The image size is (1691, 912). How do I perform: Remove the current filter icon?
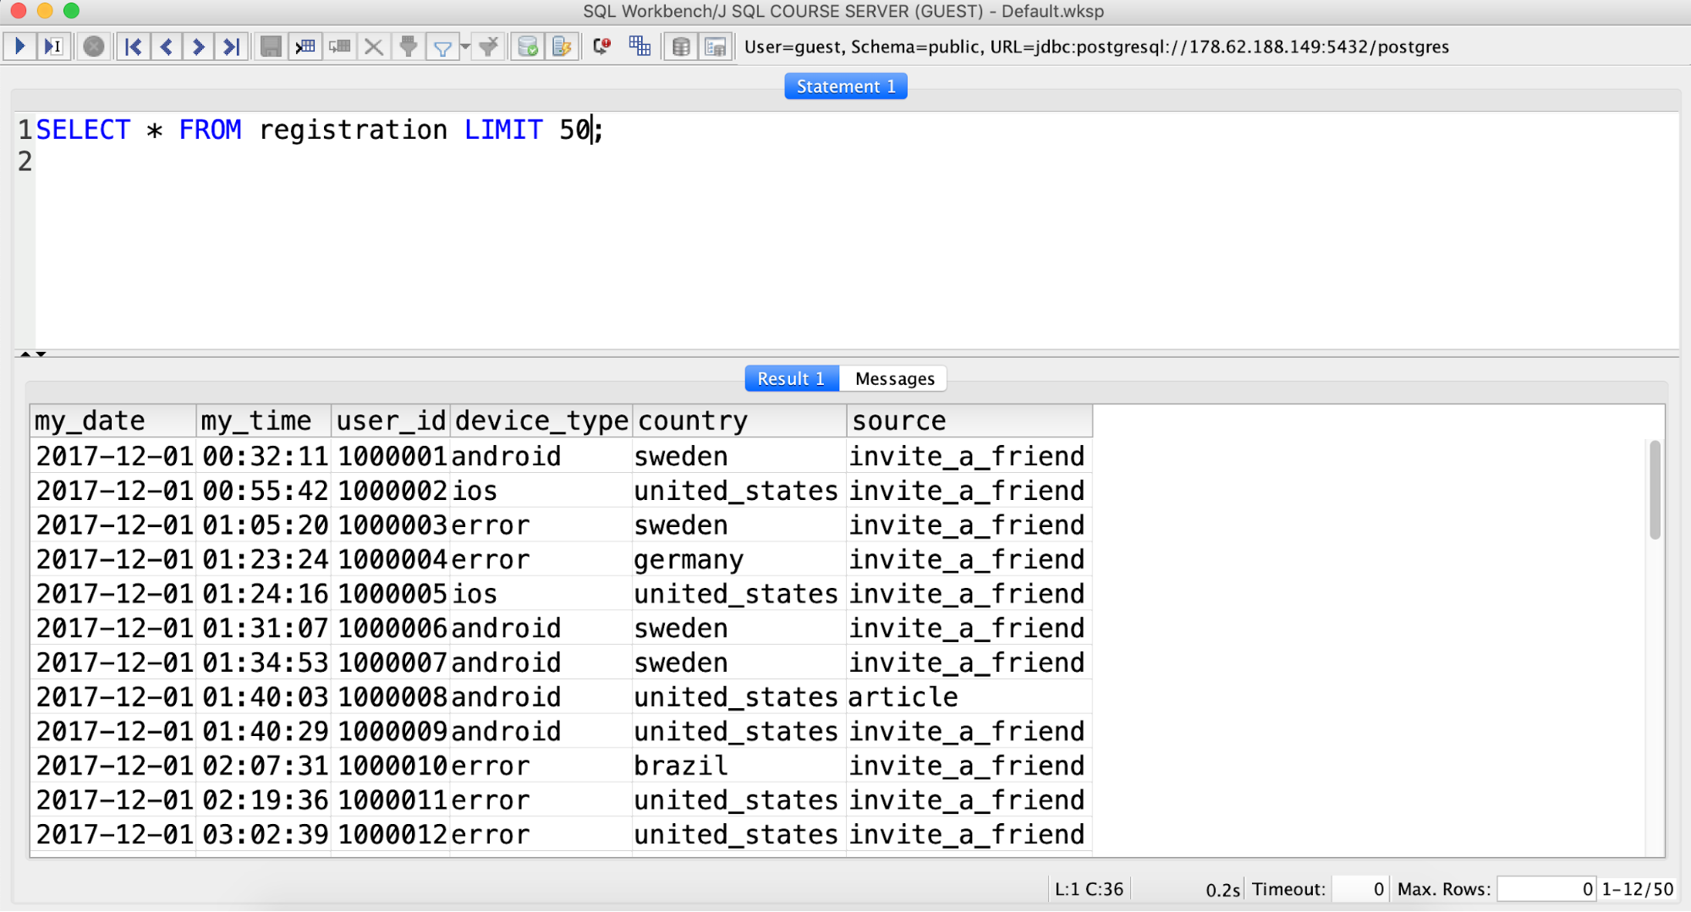click(488, 47)
